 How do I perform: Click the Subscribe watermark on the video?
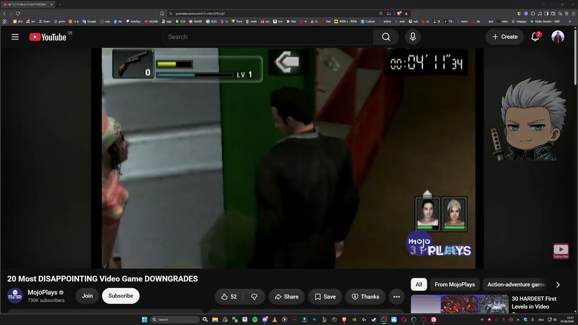pos(561,251)
